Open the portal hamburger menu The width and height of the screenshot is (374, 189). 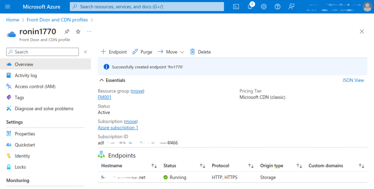point(8,7)
